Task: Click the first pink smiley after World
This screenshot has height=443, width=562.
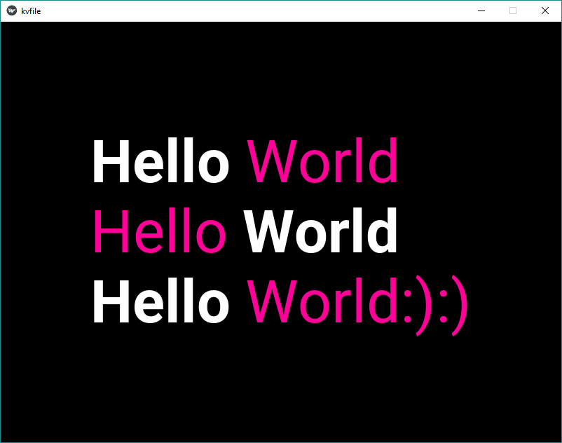Action: coord(418,306)
